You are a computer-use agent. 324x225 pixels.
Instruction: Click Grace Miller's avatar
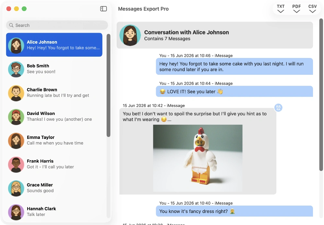(x=16, y=188)
